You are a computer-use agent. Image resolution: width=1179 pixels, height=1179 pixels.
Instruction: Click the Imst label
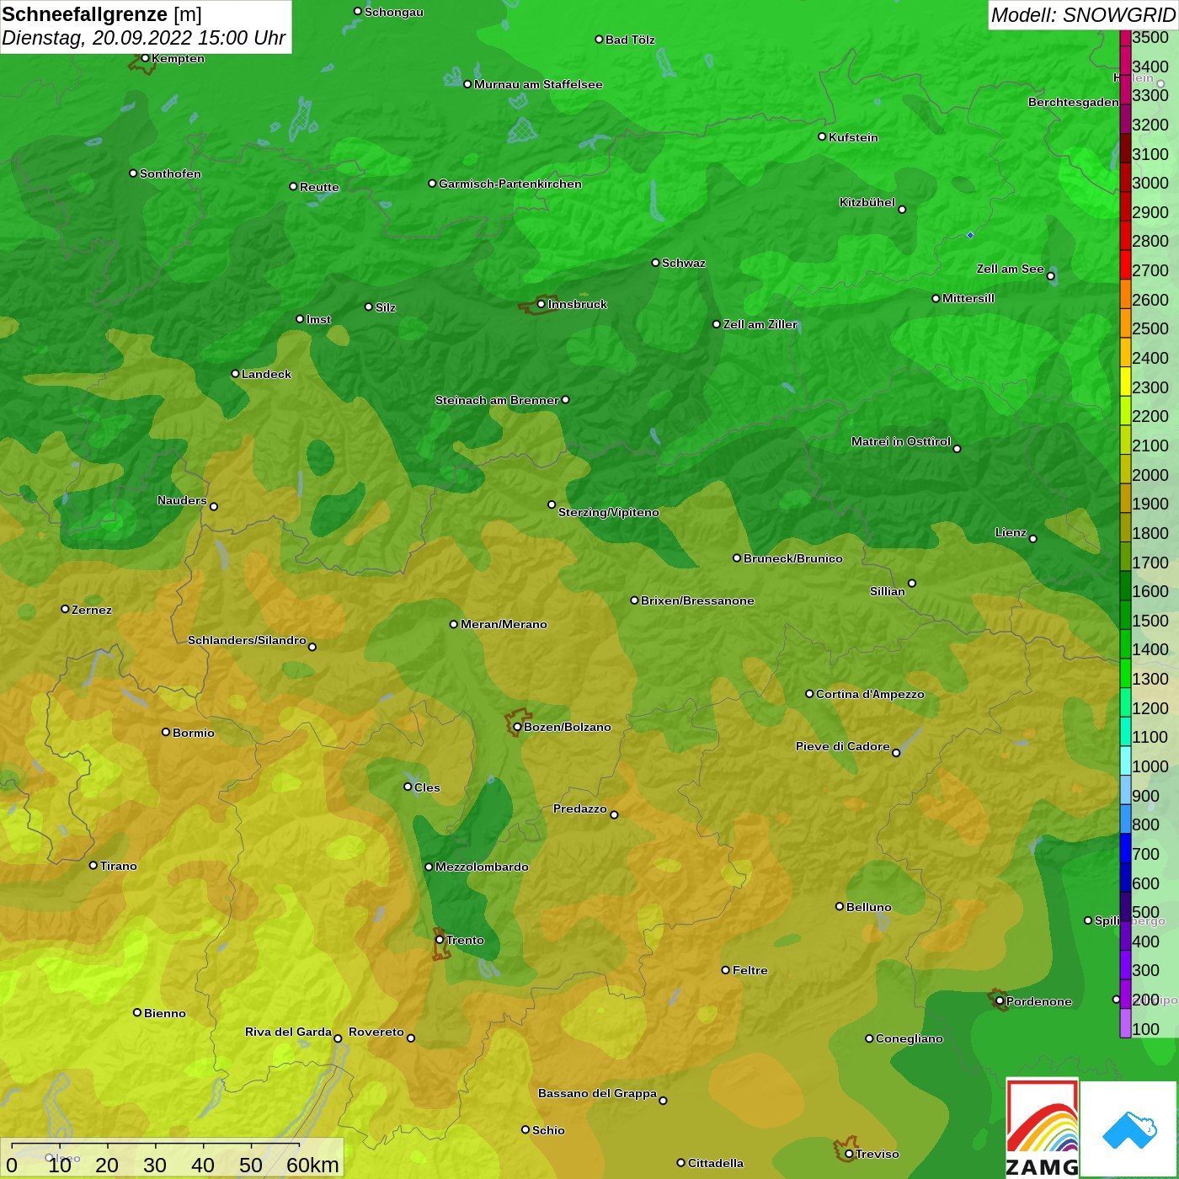click(x=318, y=319)
